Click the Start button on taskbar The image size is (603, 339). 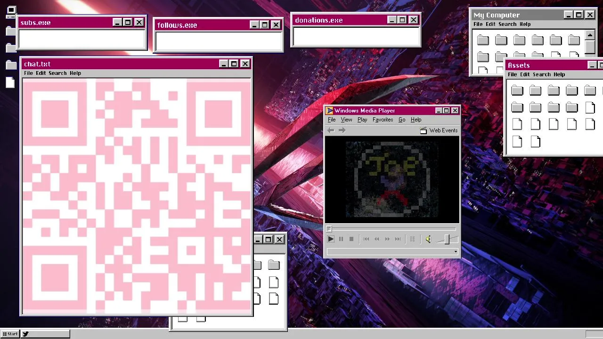(10, 334)
